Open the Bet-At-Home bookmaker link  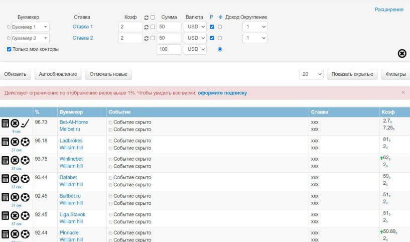click(74, 122)
